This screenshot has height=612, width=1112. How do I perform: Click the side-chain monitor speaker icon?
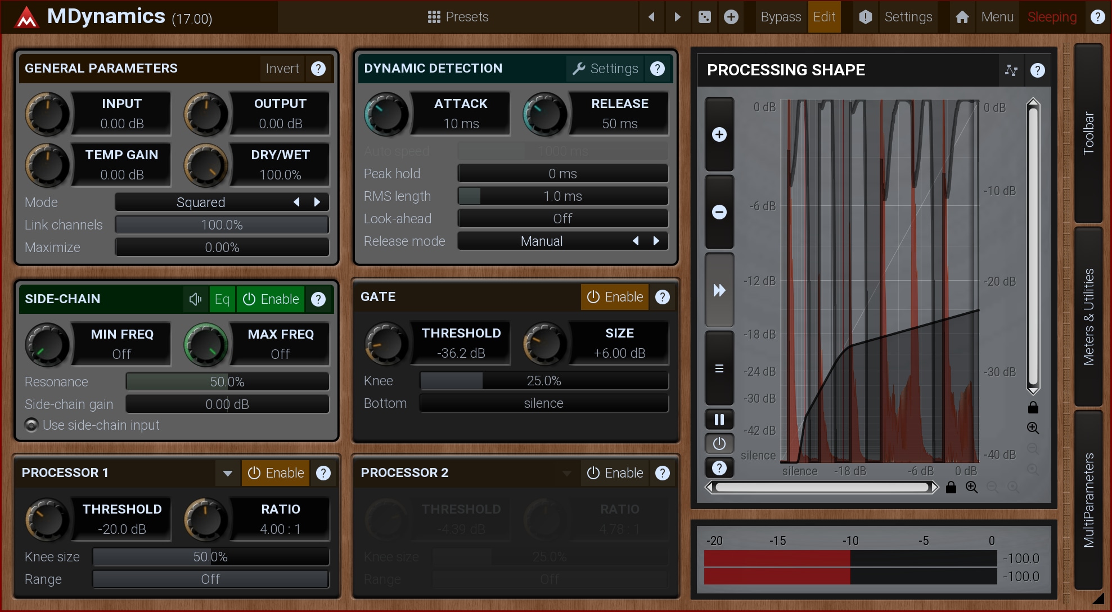click(195, 299)
